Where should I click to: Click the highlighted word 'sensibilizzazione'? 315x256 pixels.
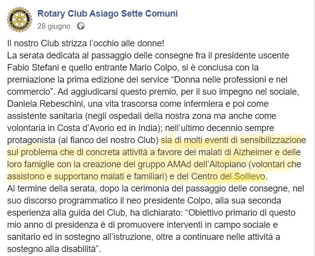[x=273, y=140]
